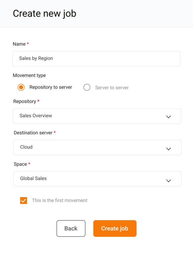The image size is (193, 253).
Task: Open the Repository selector showing "Sales Overview"
Action: point(96,116)
